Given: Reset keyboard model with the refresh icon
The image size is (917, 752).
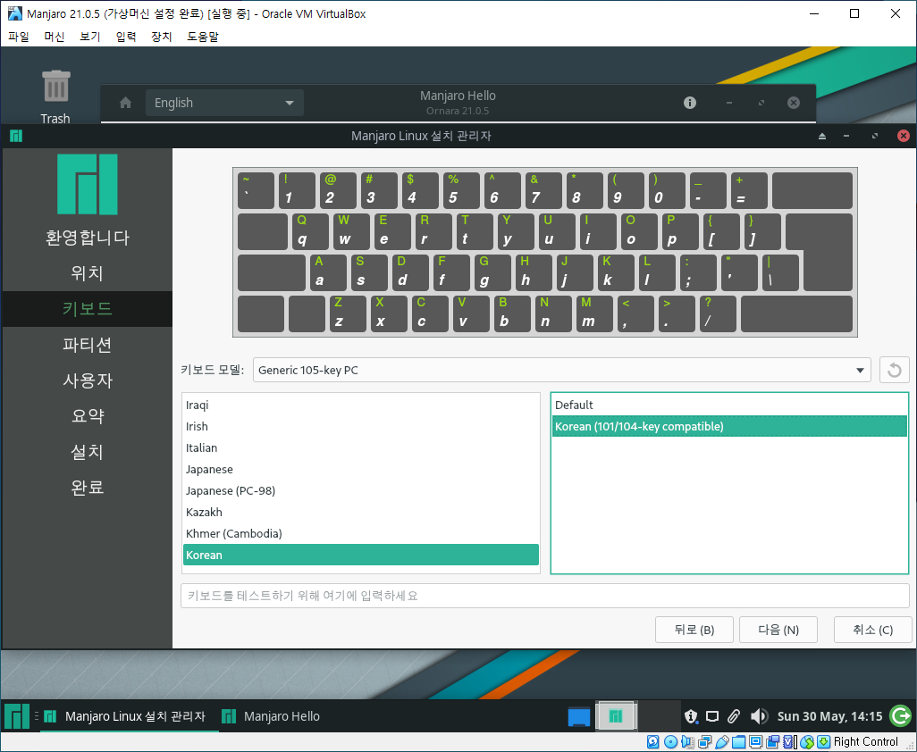Looking at the screenshot, I should tap(894, 371).
